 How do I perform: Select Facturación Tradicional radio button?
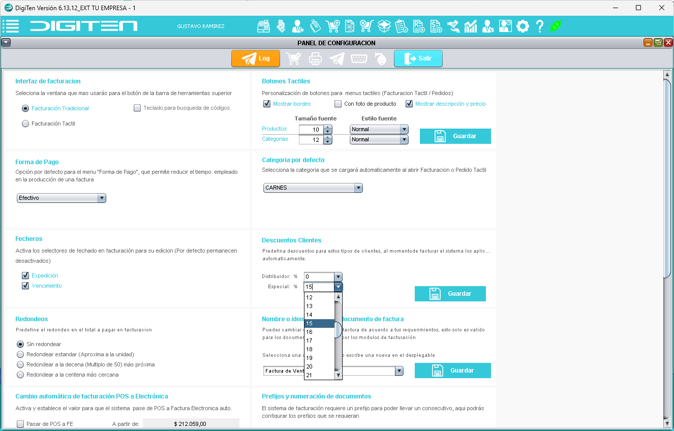click(x=25, y=108)
